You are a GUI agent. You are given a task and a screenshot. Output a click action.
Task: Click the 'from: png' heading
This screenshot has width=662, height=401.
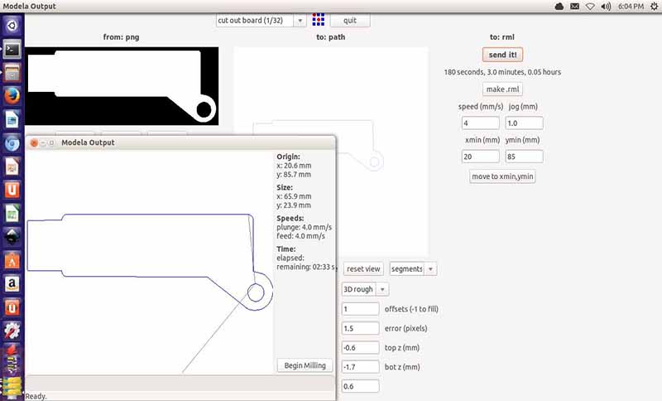[x=121, y=37]
